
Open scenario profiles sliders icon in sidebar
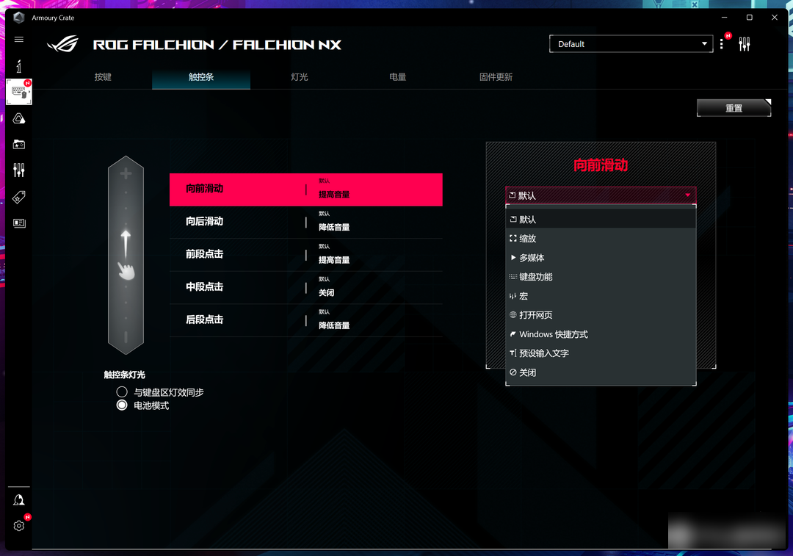(18, 170)
